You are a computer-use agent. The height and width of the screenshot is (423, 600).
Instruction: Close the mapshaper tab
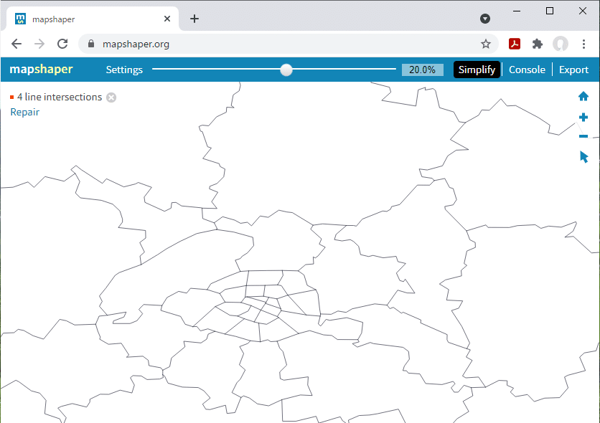[167, 19]
